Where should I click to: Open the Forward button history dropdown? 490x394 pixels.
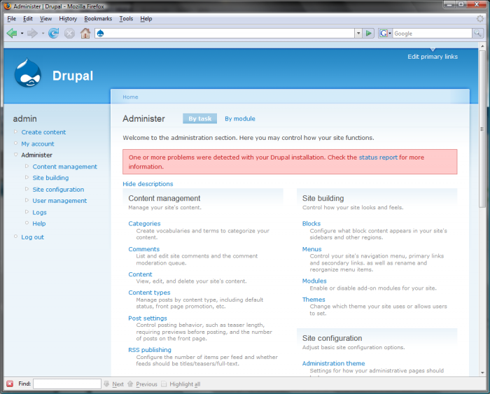(x=43, y=34)
